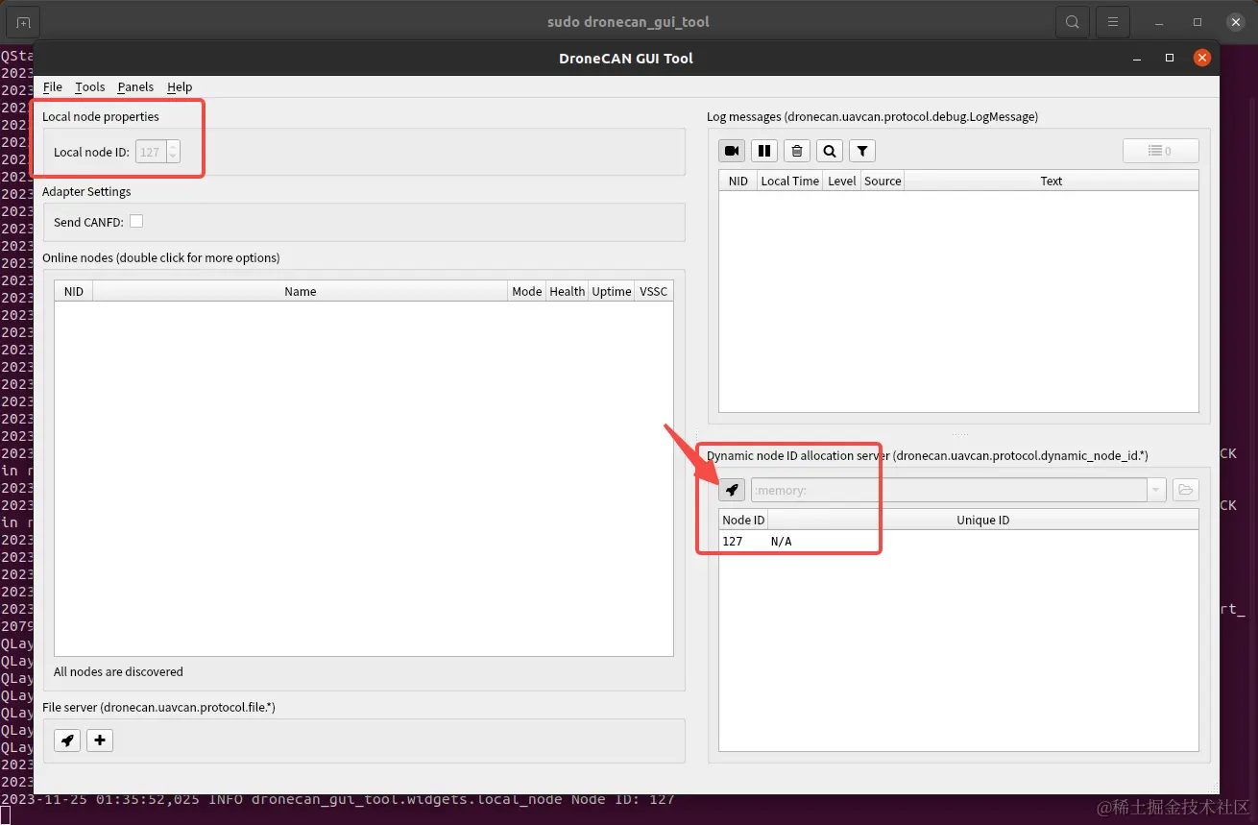Sort online nodes by the Name column
Screen dimensions: 1258x825
click(300, 290)
